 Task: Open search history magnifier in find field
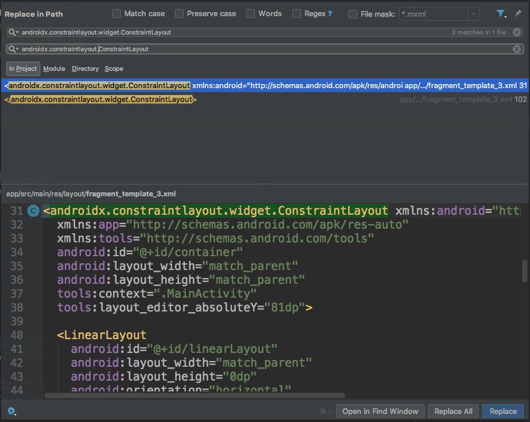[x=13, y=32]
